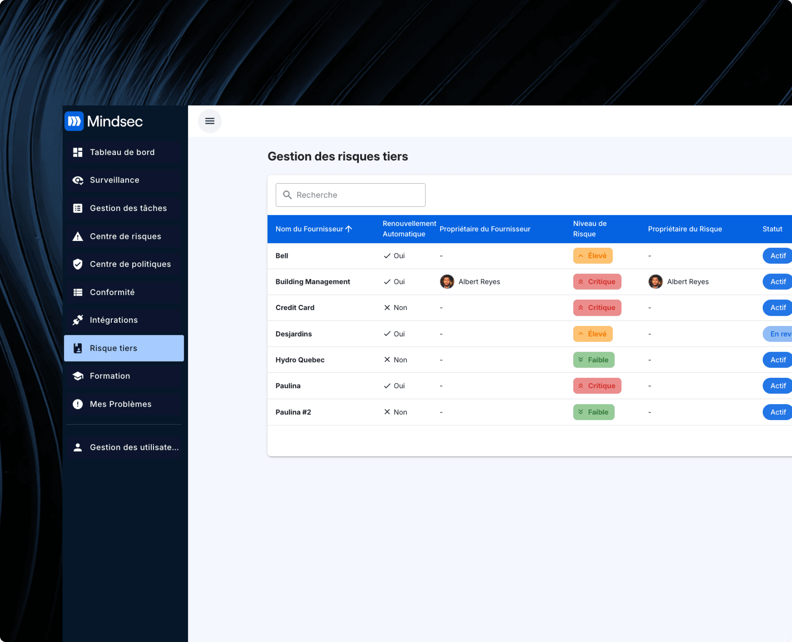The image size is (792, 642).
Task: Open Gestion des tâches menu item
Action: [128, 208]
